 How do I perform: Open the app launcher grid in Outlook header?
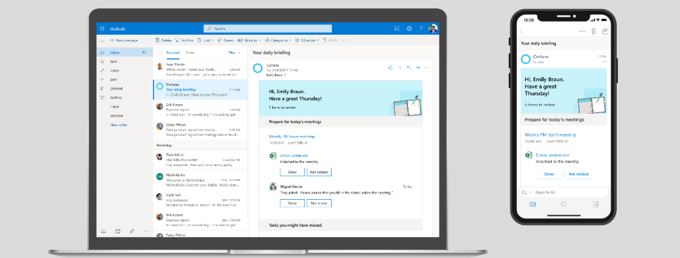102,28
